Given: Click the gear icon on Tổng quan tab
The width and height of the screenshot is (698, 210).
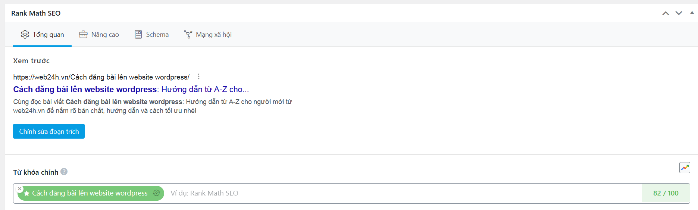Looking at the screenshot, I should pyautogui.click(x=25, y=35).
